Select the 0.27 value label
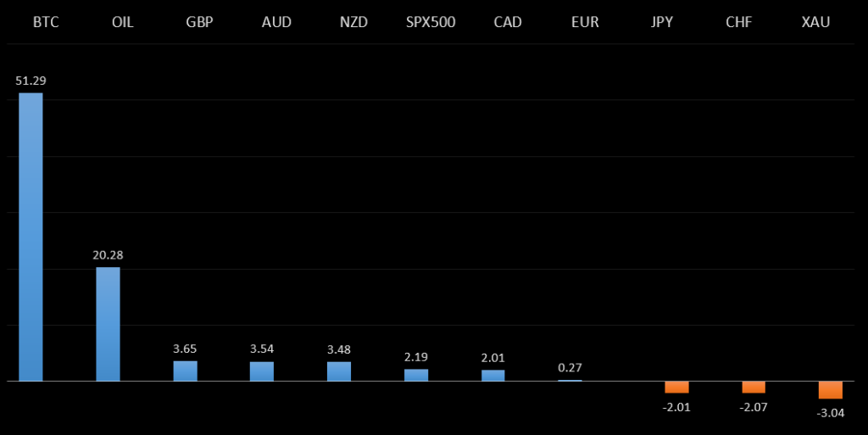This screenshot has width=868, height=435. [x=570, y=368]
